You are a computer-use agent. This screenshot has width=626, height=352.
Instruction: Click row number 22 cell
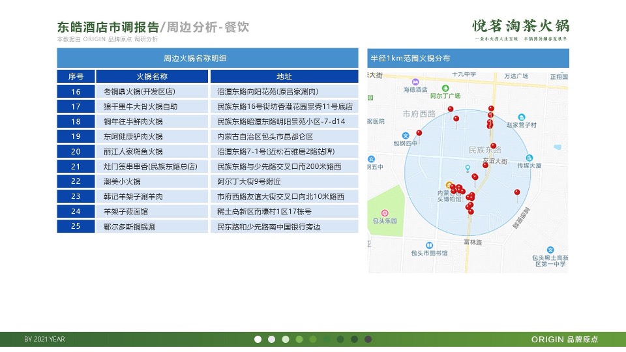pos(76,181)
